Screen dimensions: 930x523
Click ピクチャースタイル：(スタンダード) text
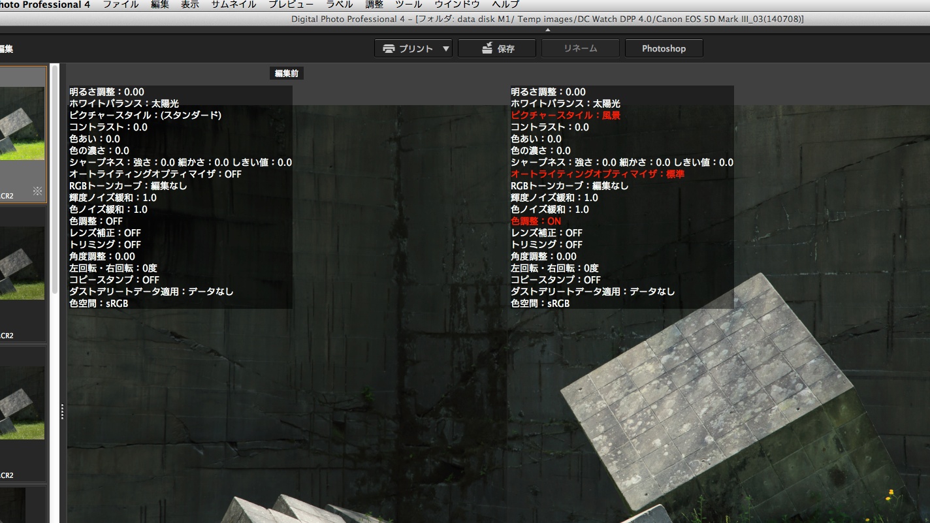coord(146,115)
